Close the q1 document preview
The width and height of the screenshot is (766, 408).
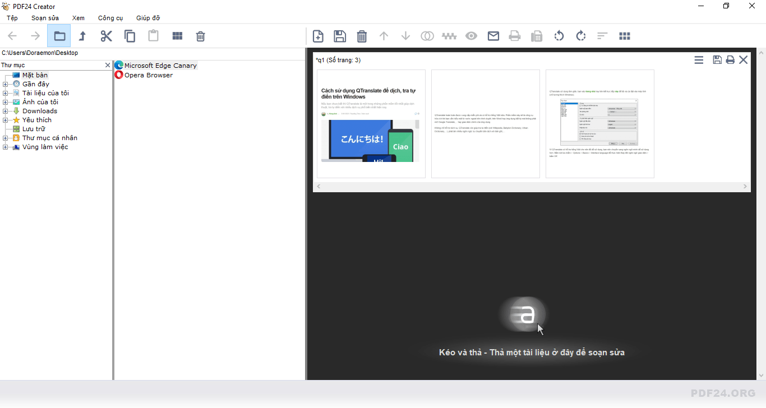point(744,59)
